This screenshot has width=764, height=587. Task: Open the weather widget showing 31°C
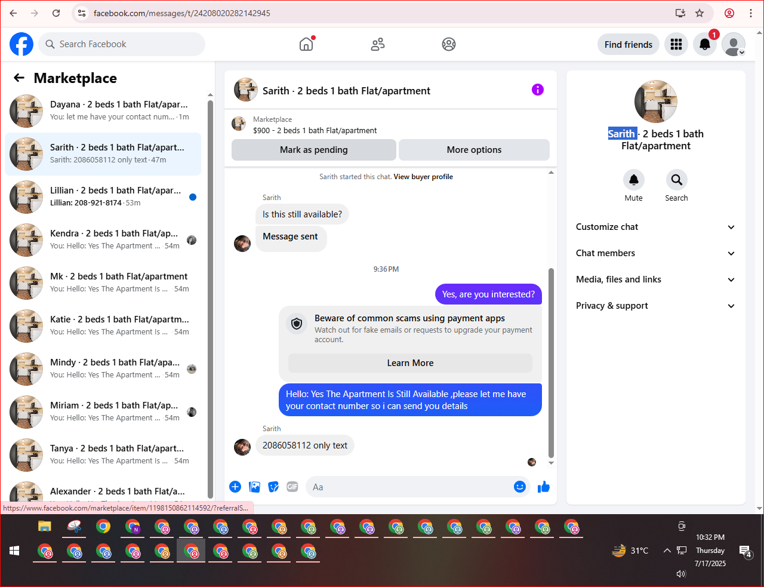630,551
